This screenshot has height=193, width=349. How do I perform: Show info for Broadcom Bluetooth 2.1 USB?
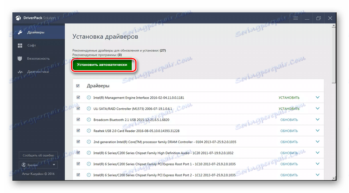pyautogui.click(x=89, y=120)
